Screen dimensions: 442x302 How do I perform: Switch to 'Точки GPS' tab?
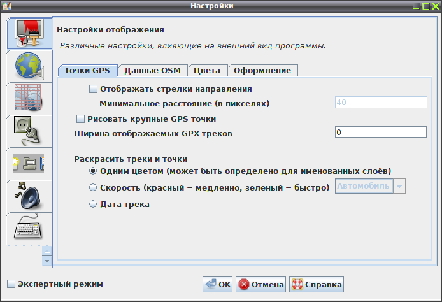pyautogui.click(x=87, y=71)
